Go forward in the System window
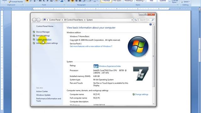Viewport: 201px width, 113px height. point(38,20)
